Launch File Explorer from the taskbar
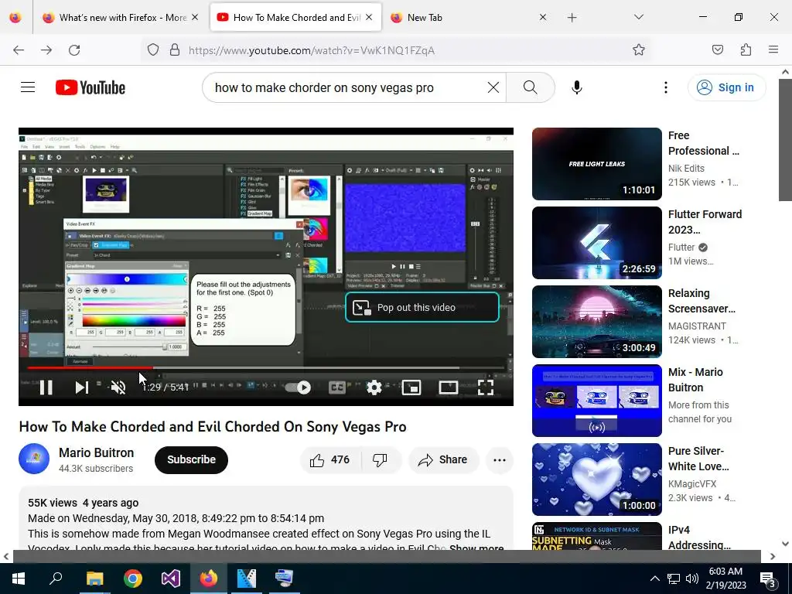 click(94, 579)
